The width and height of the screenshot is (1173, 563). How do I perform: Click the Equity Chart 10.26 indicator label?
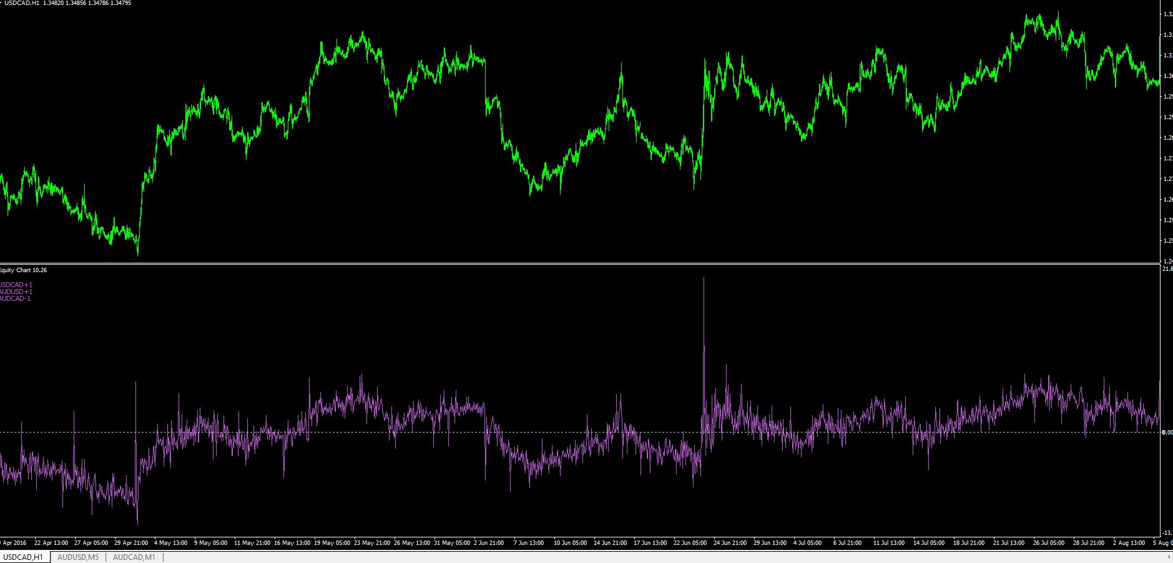(23, 270)
